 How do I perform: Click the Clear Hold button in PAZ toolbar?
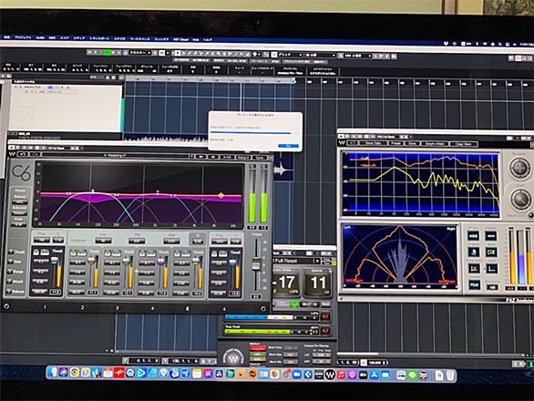[x=463, y=144]
